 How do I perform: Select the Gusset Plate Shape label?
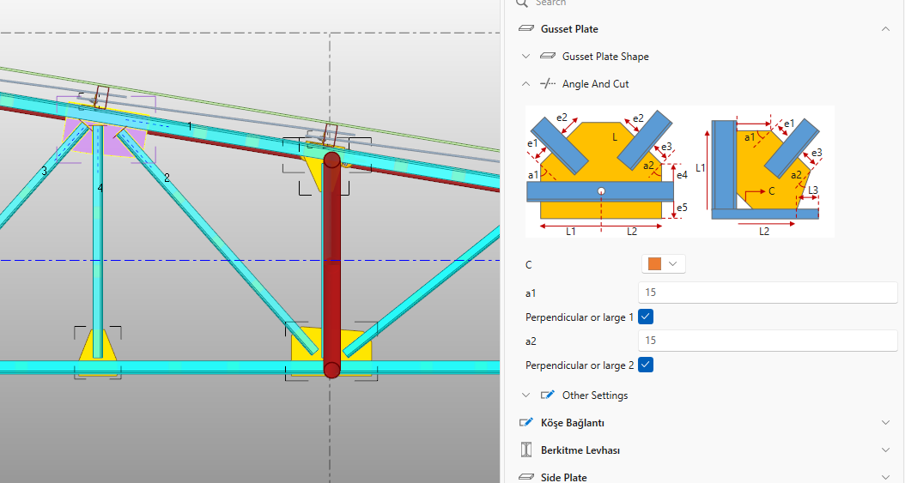click(x=605, y=57)
